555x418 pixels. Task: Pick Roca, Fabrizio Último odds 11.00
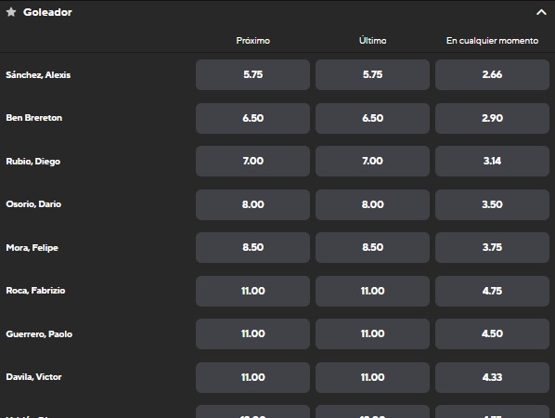(x=372, y=291)
